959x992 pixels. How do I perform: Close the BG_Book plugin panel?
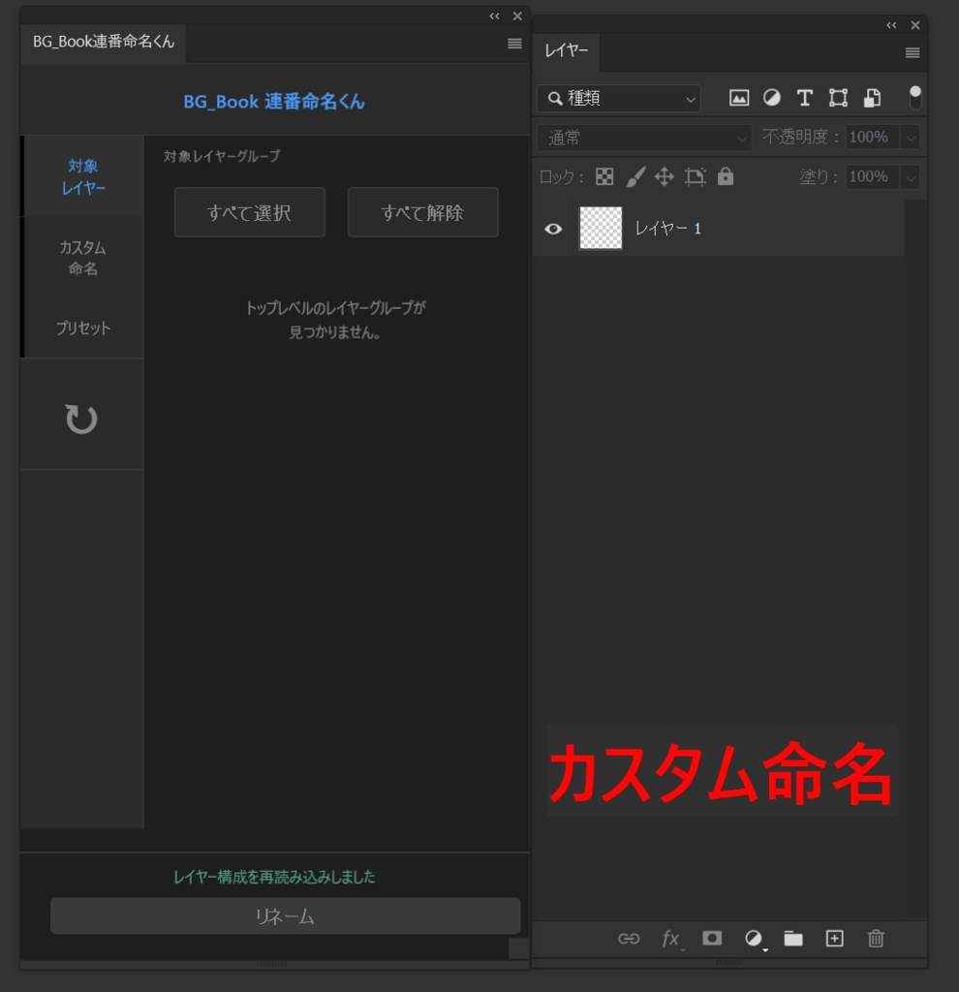pyautogui.click(x=517, y=16)
